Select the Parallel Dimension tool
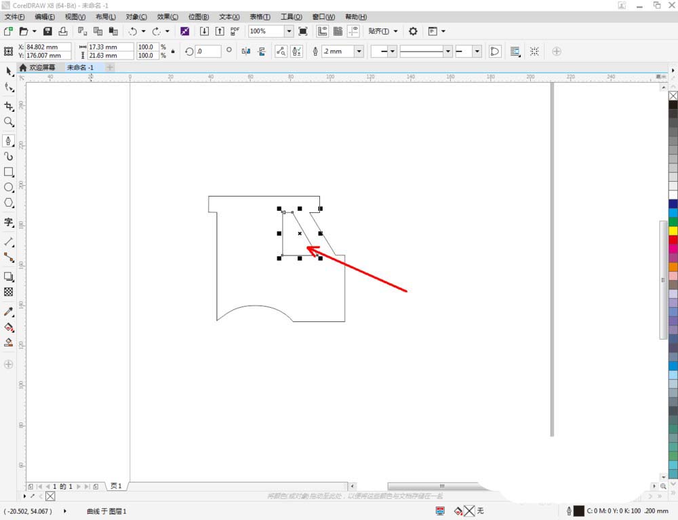This screenshot has width=678, height=520. click(x=9, y=242)
